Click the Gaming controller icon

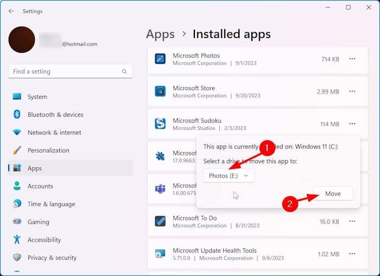point(17,222)
